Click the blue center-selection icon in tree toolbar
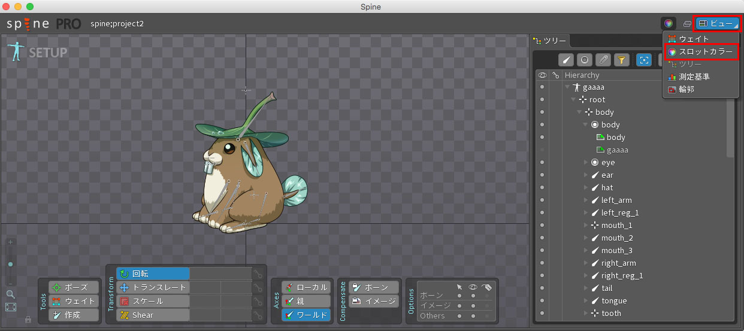This screenshot has width=744, height=331. pyautogui.click(x=644, y=60)
